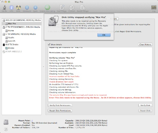158x133 pixels.
Task: Click the Repair Disk Permissions button
Action: point(60,111)
